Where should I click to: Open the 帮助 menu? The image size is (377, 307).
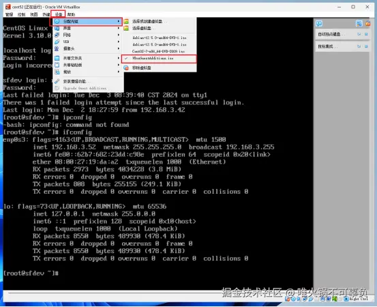point(71,14)
